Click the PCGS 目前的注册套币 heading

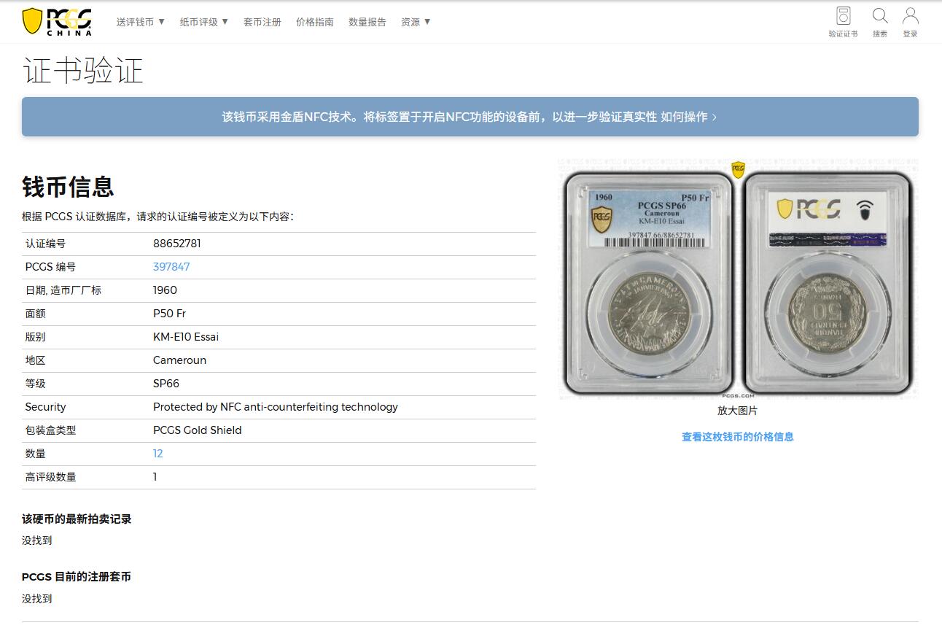(x=77, y=577)
